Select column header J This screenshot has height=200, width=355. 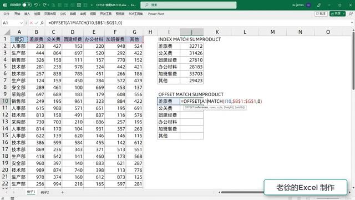(x=191, y=32)
